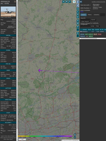The height and width of the screenshot is (141, 106).
Task: Click the OpenStreetMap attribution link
Action: pyautogui.click(x=68, y=140)
